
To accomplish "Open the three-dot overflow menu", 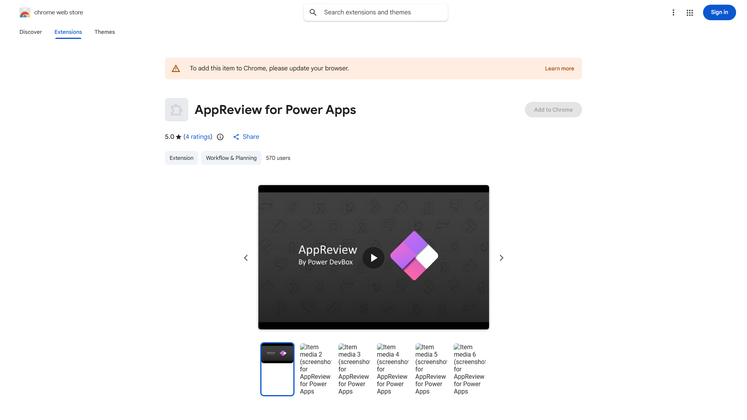I will [x=673, y=12].
